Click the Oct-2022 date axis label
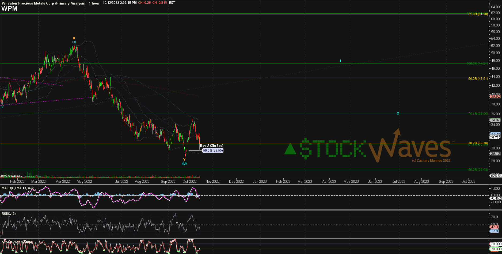 click(190, 181)
